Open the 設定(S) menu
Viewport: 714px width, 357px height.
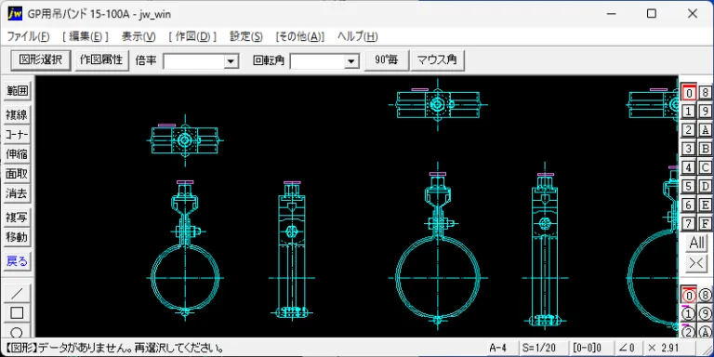(245, 37)
